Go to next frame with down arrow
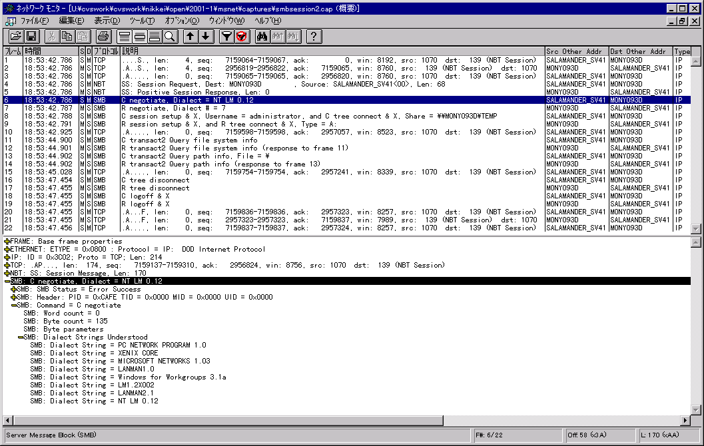The width and height of the screenshot is (704, 446). [x=206, y=37]
